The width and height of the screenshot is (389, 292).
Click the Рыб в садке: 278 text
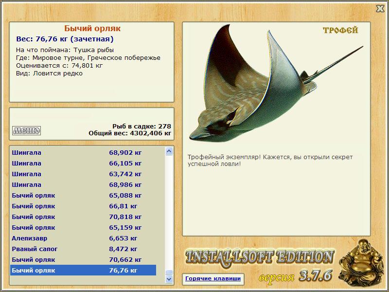141,126
